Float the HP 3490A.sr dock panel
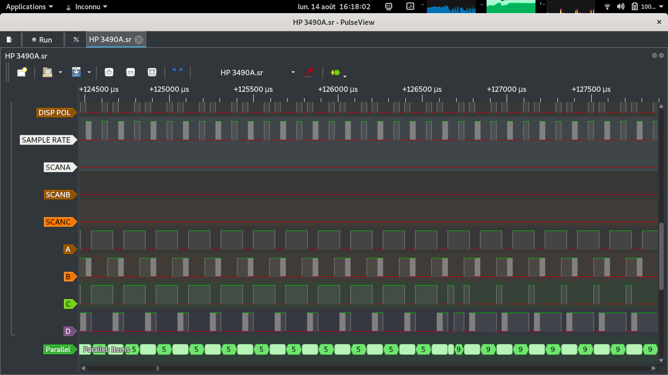The image size is (668, 375). [x=654, y=56]
